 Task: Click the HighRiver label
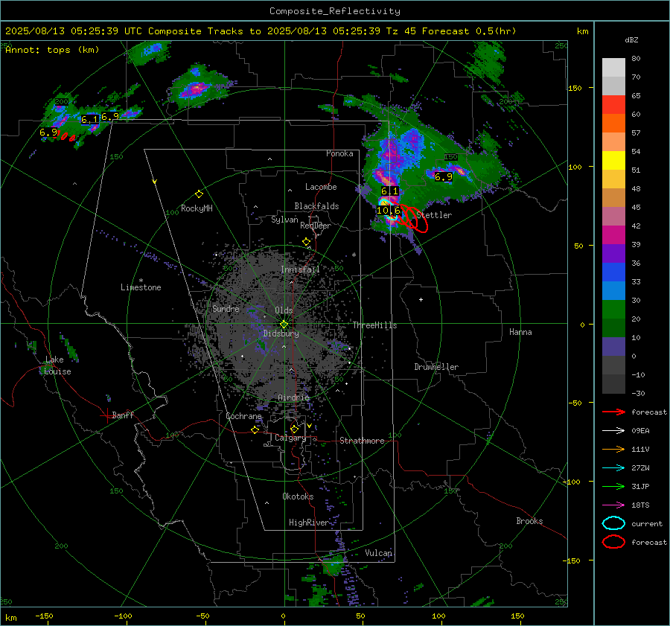(x=308, y=523)
